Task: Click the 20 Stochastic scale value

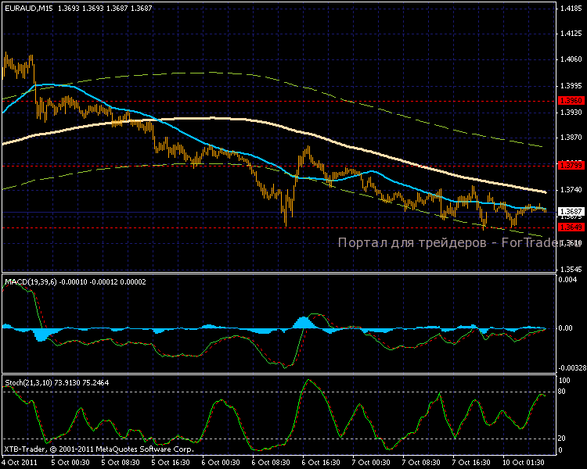Action: 562,439
